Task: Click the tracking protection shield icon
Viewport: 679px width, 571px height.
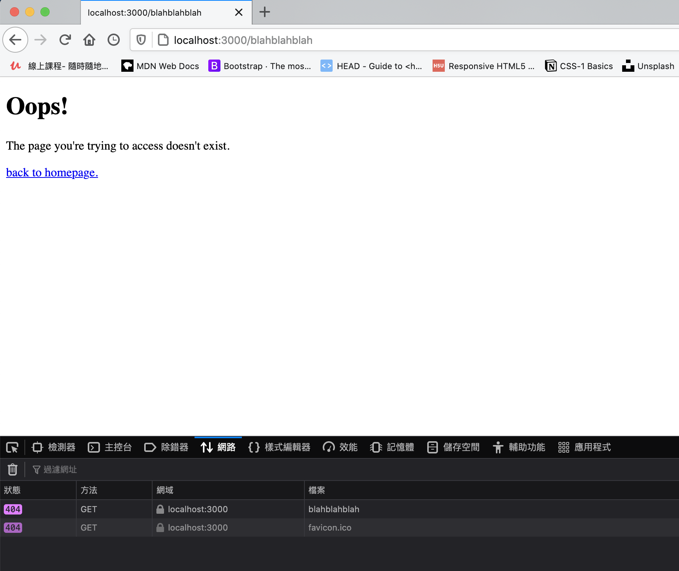Action: click(x=141, y=40)
